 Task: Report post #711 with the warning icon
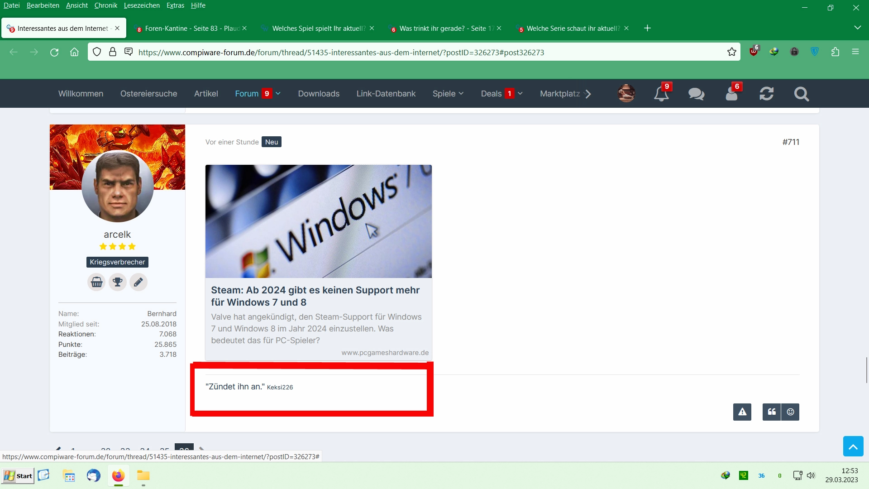[x=742, y=412]
